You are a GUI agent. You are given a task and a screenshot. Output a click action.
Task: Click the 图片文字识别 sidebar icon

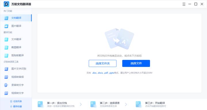tap(6, 69)
